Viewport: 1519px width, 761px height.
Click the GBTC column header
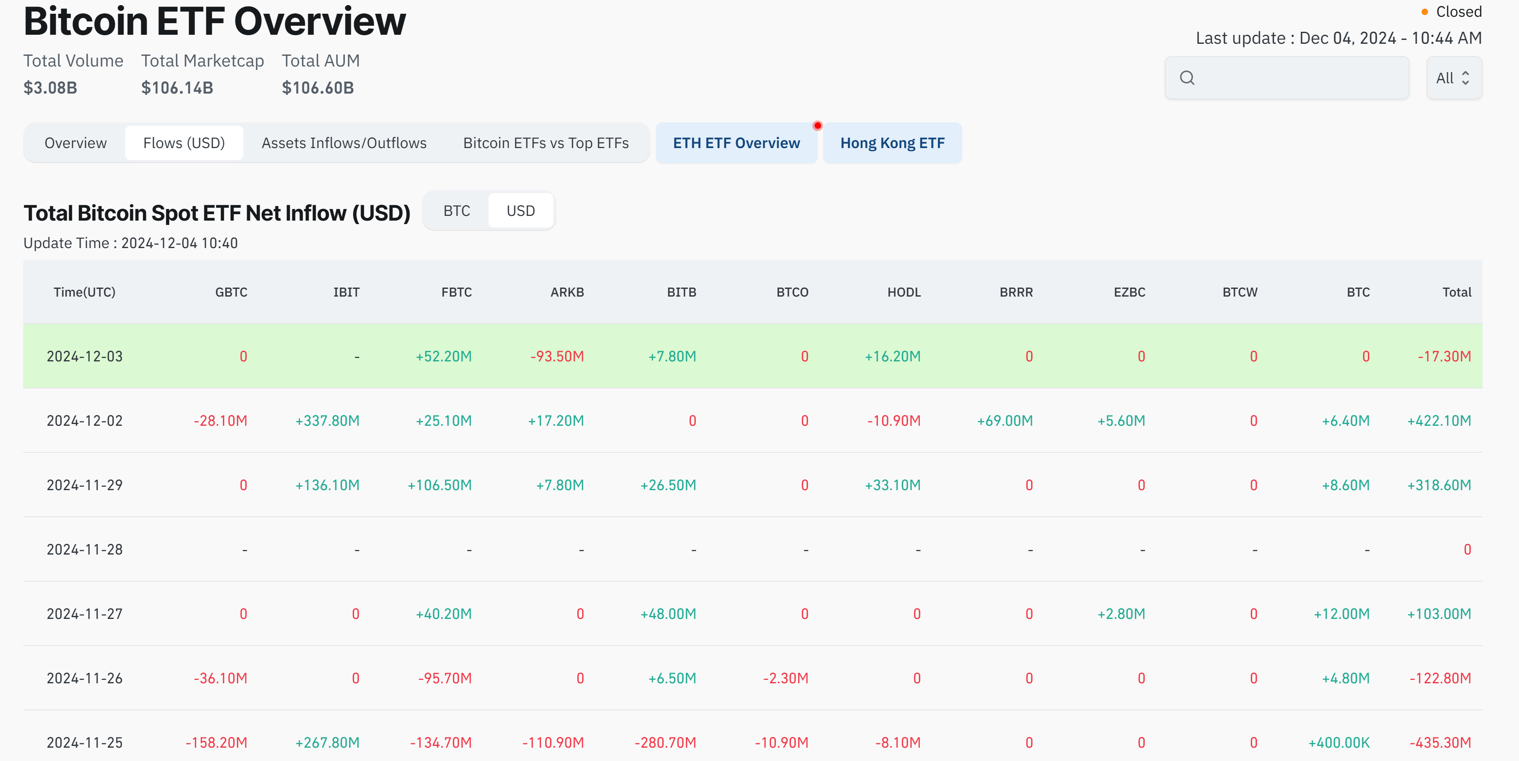coord(231,292)
